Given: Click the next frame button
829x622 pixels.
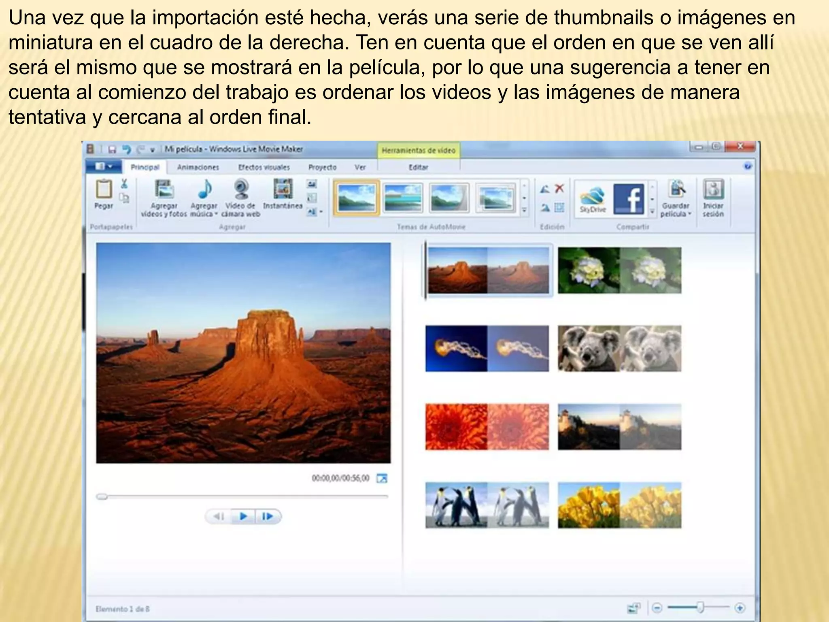Looking at the screenshot, I should 268,516.
